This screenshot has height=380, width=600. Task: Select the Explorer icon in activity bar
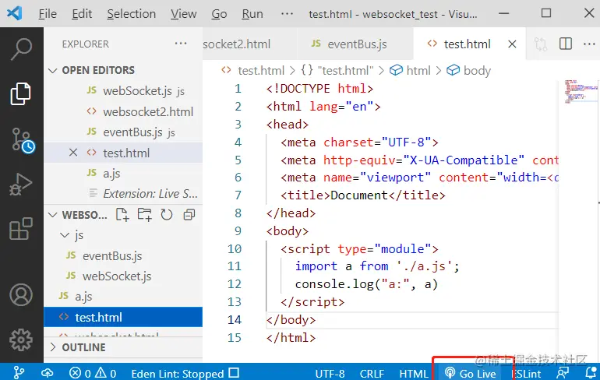coord(20,93)
